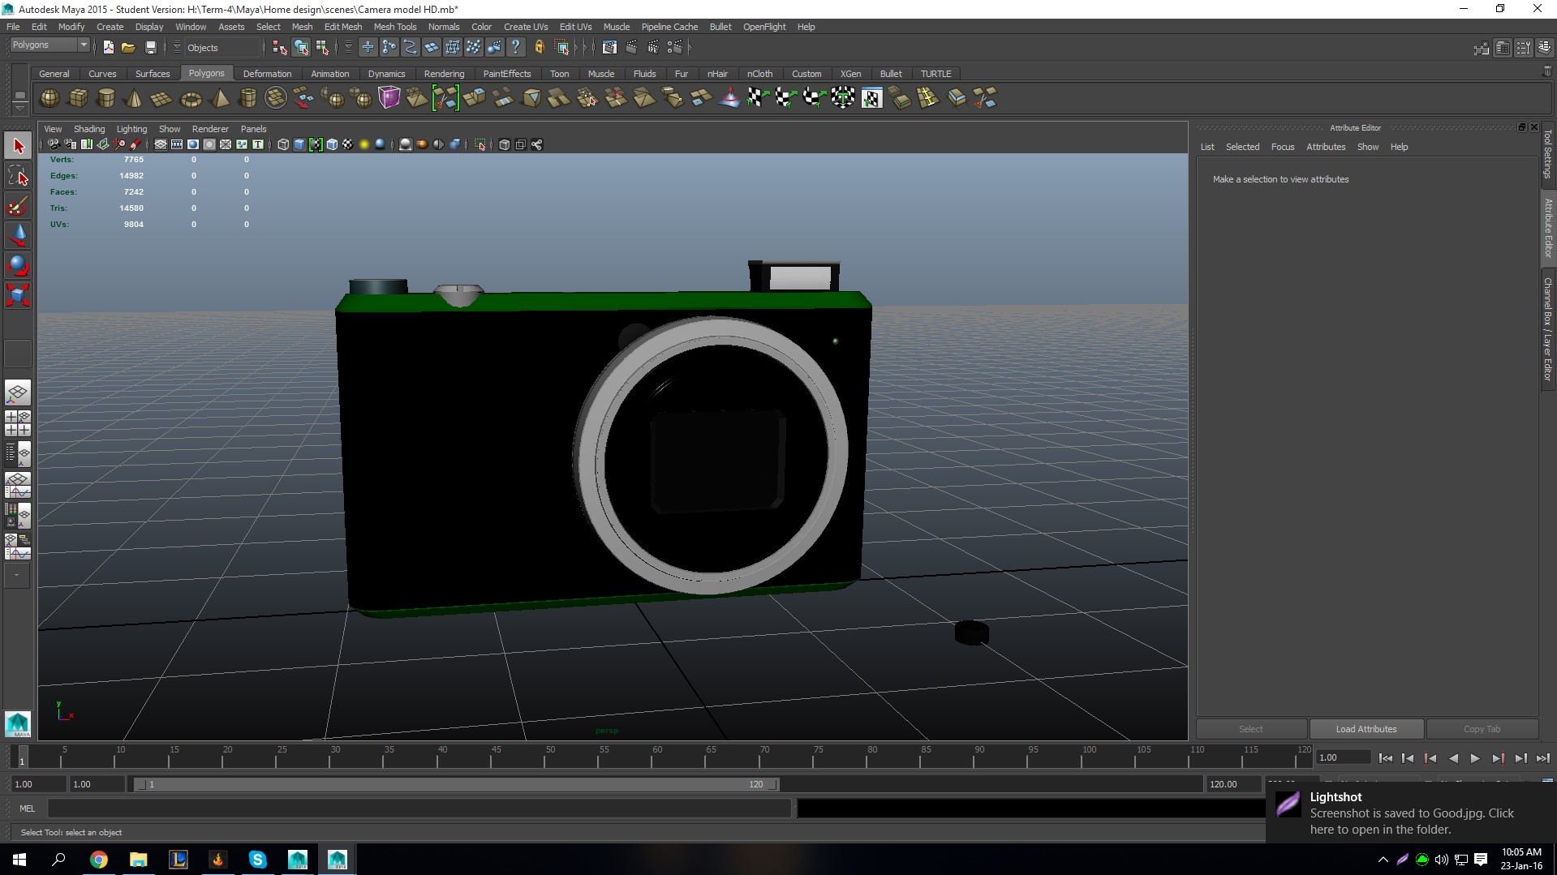Choose the Paint Selection tool
Image resolution: width=1557 pixels, height=875 pixels.
tap(18, 206)
